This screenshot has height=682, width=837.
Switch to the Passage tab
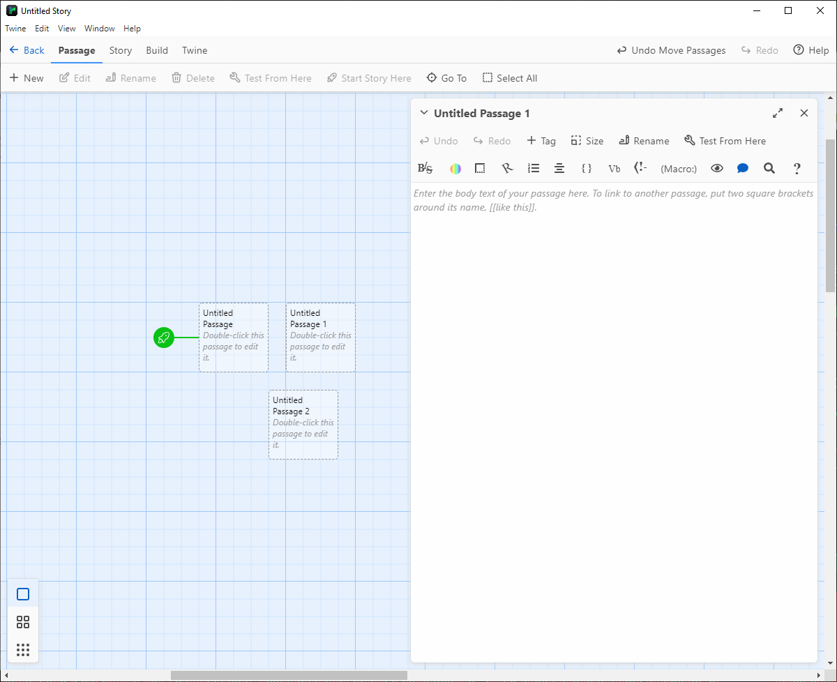click(77, 50)
